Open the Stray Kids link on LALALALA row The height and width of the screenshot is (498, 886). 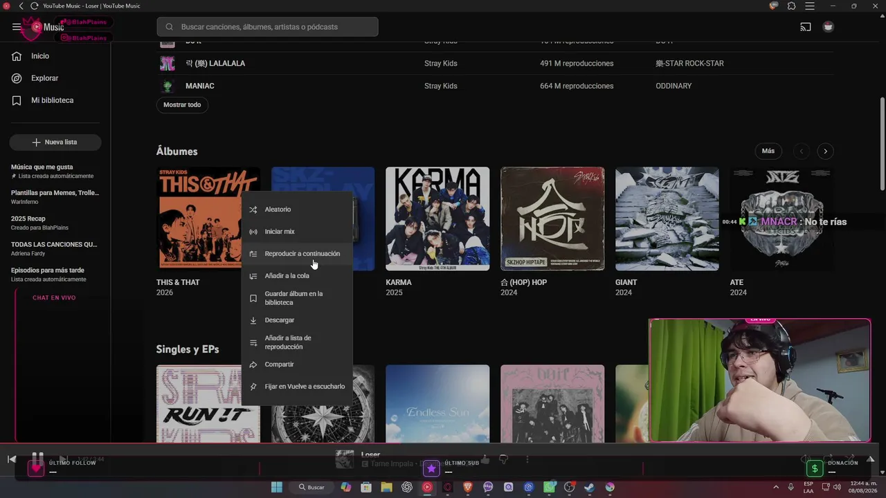coord(441,64)
